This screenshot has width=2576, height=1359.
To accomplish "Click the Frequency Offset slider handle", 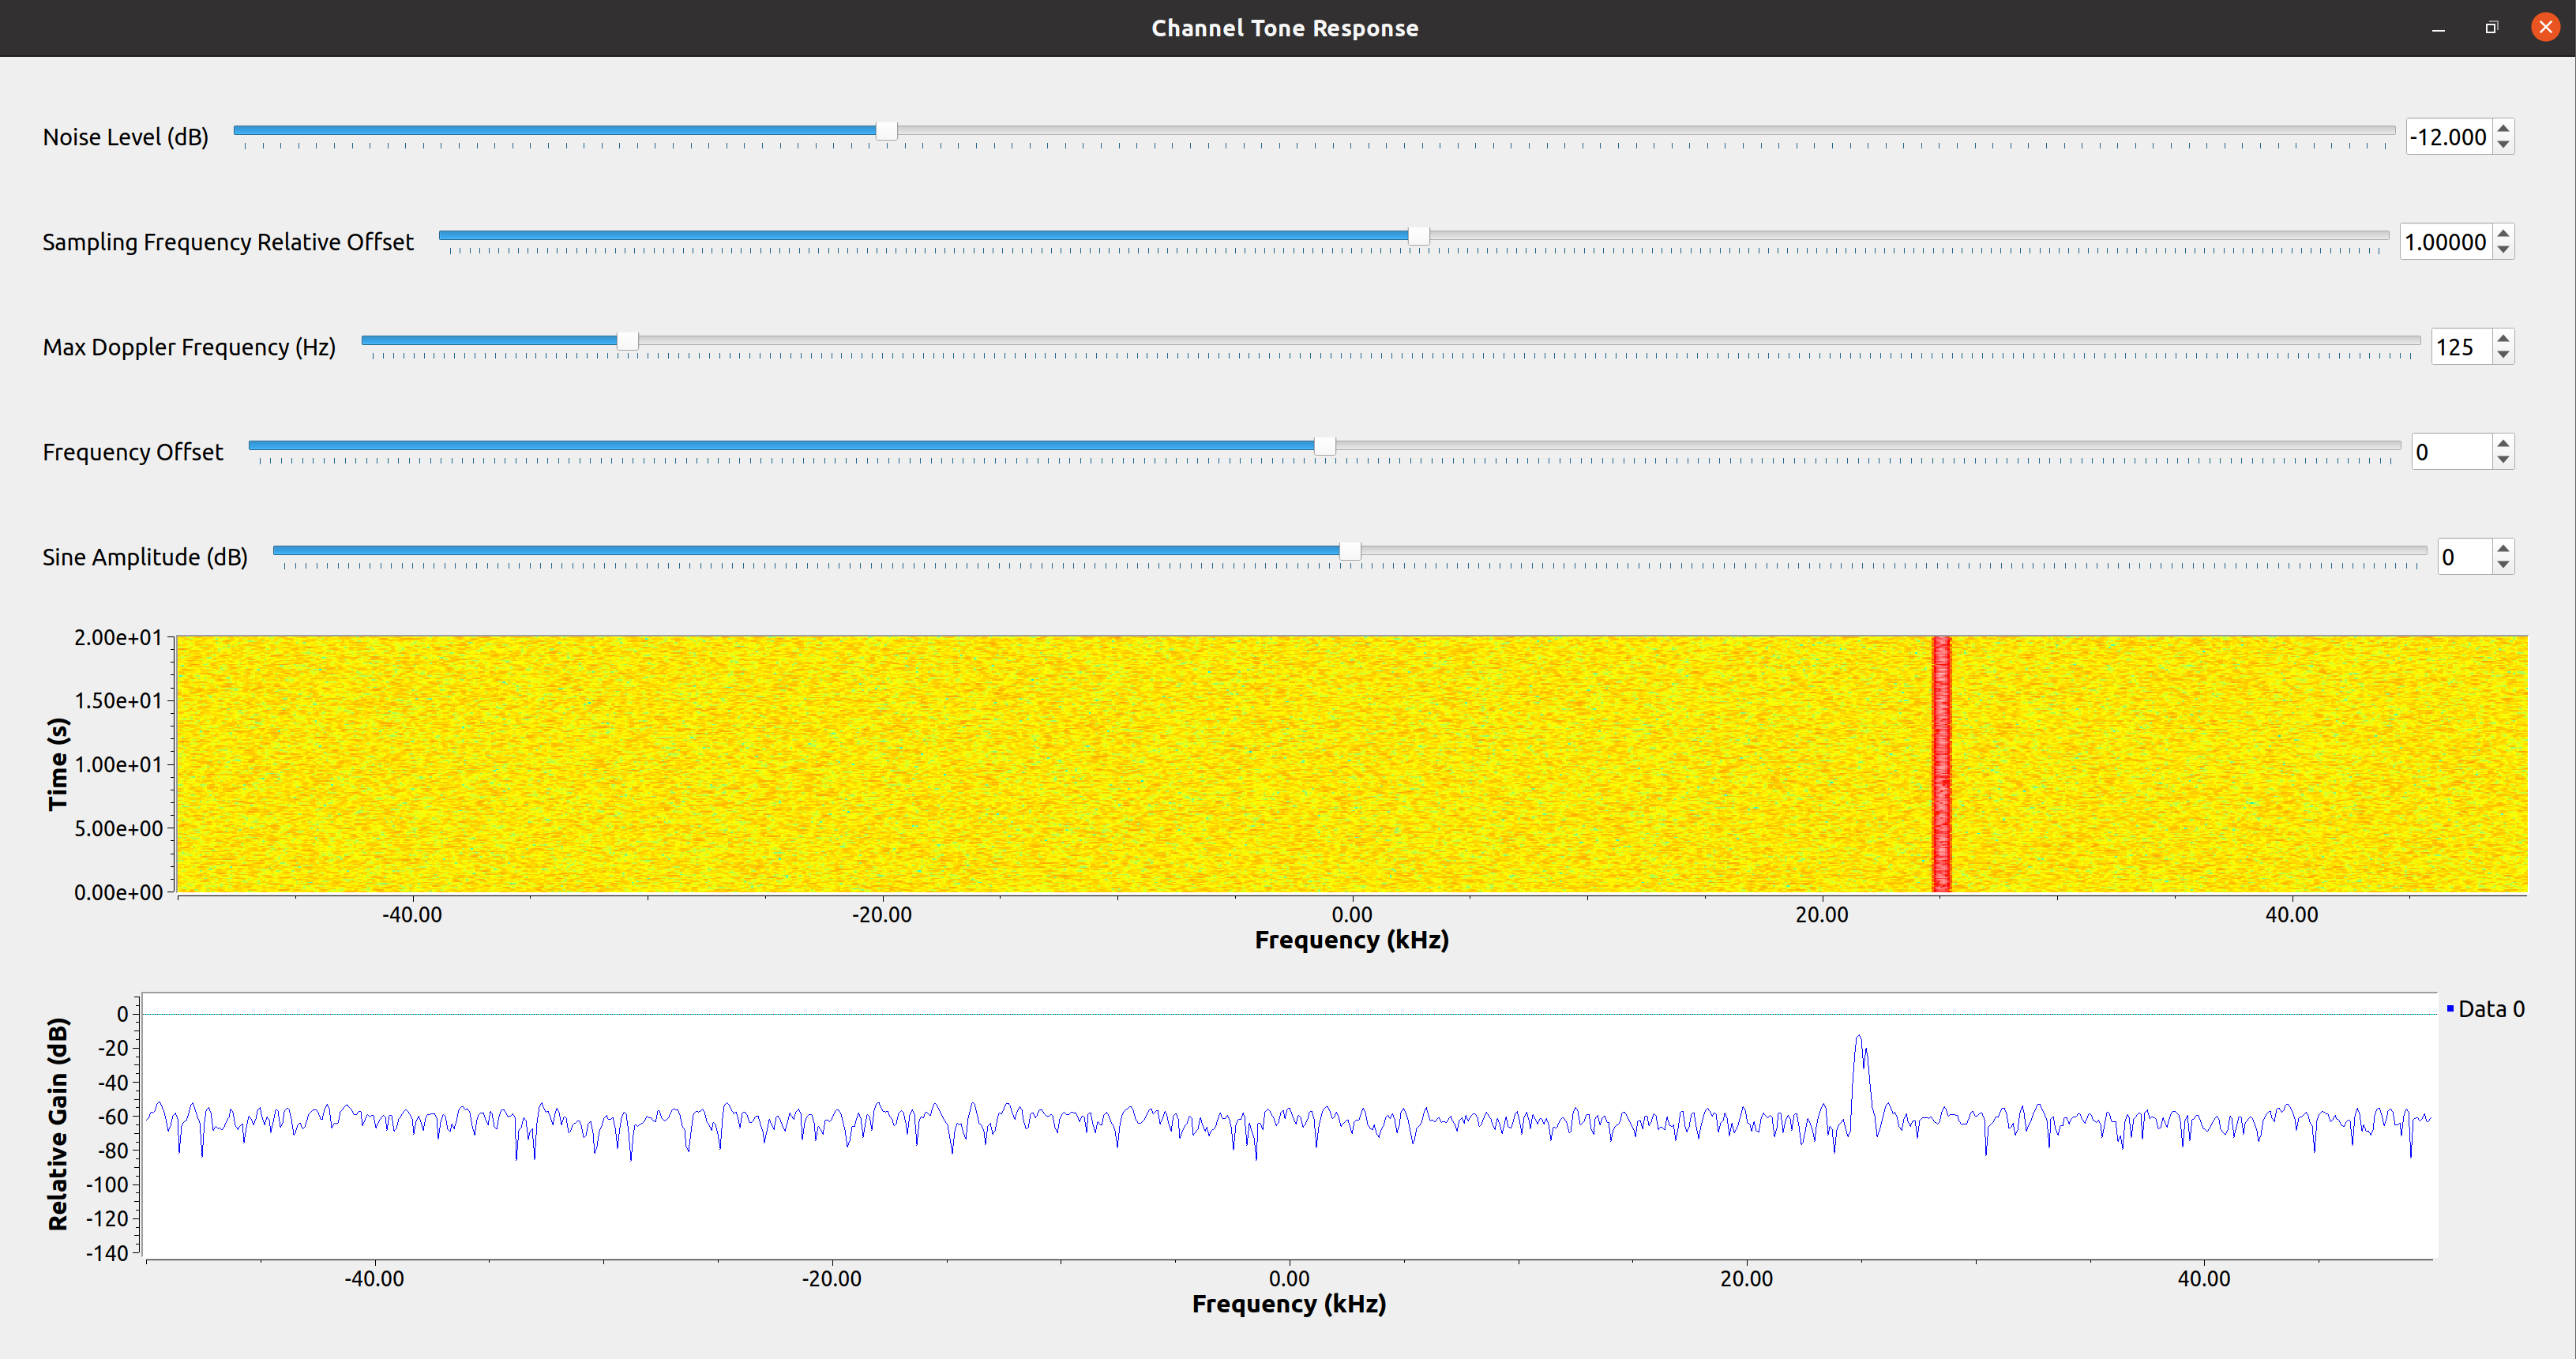I will pos(1324,446).
